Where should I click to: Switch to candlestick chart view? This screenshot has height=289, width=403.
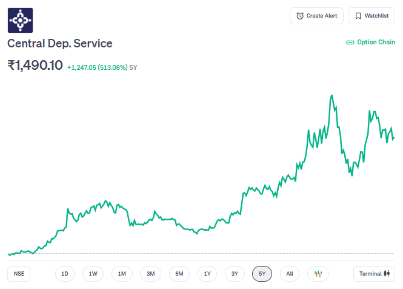[318, 274]
